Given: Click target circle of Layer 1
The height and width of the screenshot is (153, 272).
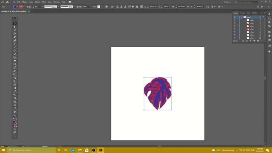Looking at the screenshot, I should tap(260, 17).
